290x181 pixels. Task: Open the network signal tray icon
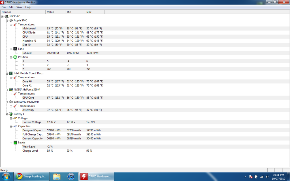(x=261, y=177)
